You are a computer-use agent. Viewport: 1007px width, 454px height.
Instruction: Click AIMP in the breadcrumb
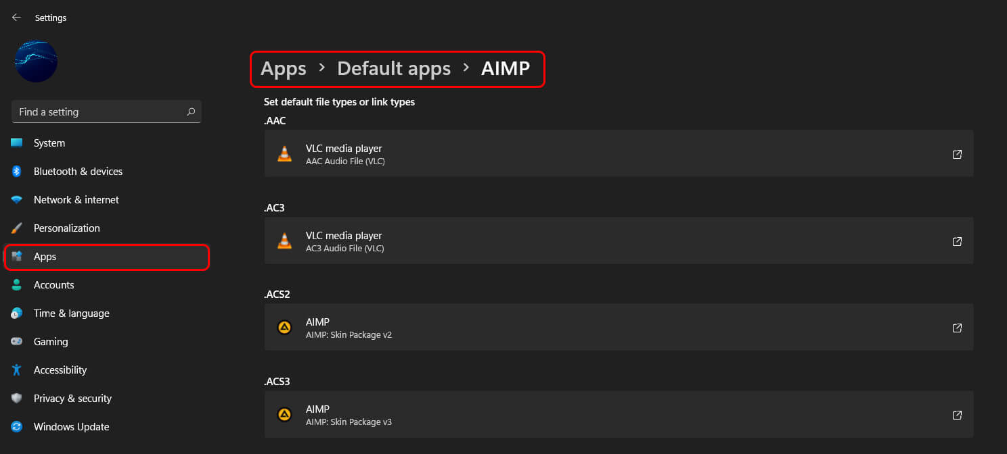(x=506, y=68)
